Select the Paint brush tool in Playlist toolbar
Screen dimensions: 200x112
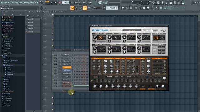[35, 12]
